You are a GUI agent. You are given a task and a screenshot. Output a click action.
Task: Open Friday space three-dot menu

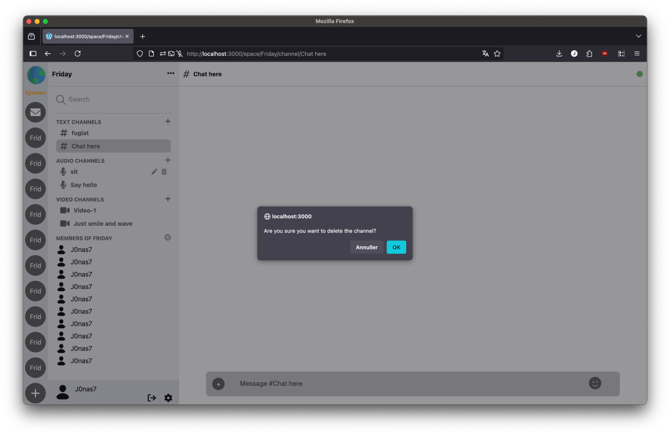click(171, 74)
